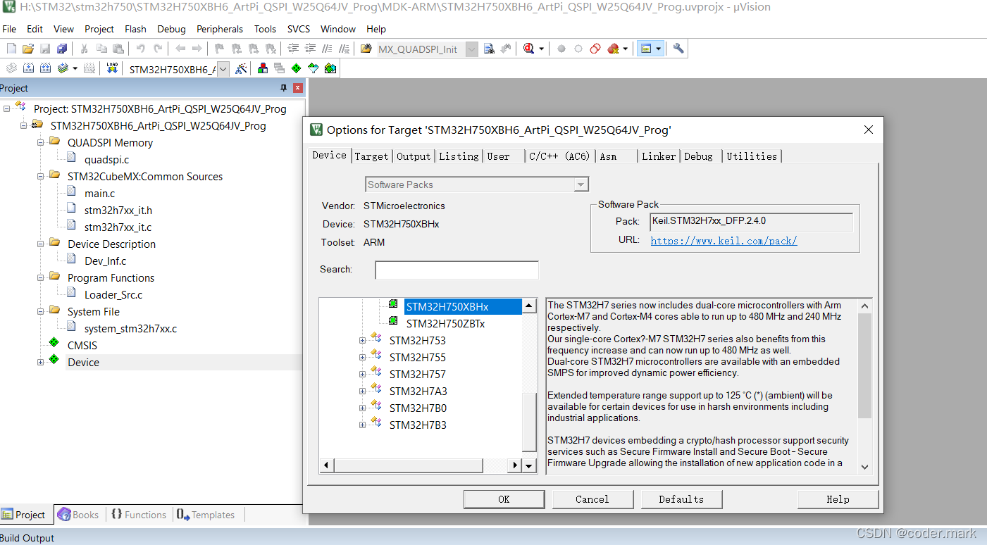
Task: Click into the device Search field
Action: coord(457,270)
